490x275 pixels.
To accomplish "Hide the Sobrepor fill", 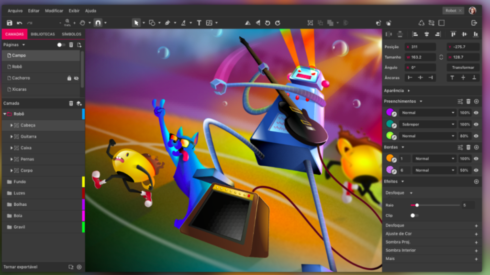I will coord(476,125).
